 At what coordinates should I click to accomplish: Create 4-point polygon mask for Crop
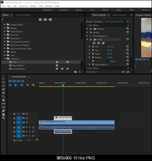[x=99, y=43]
